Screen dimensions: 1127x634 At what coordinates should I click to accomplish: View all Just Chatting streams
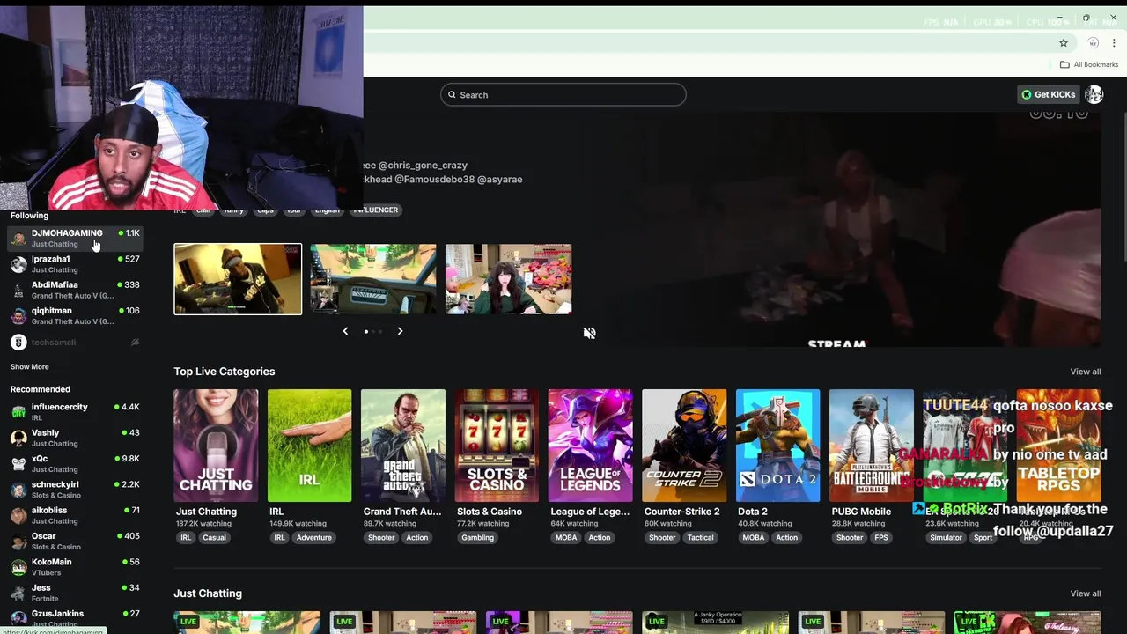coord(1086,593)
